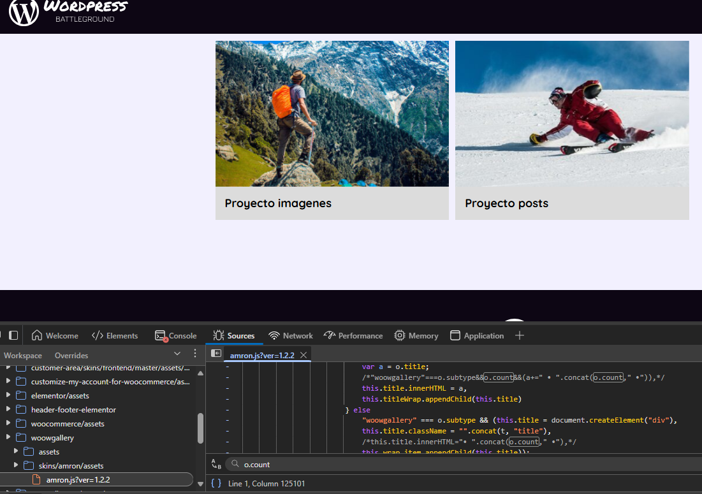Open the Proyecto imagenes gallery title

(x=278, y=203)
